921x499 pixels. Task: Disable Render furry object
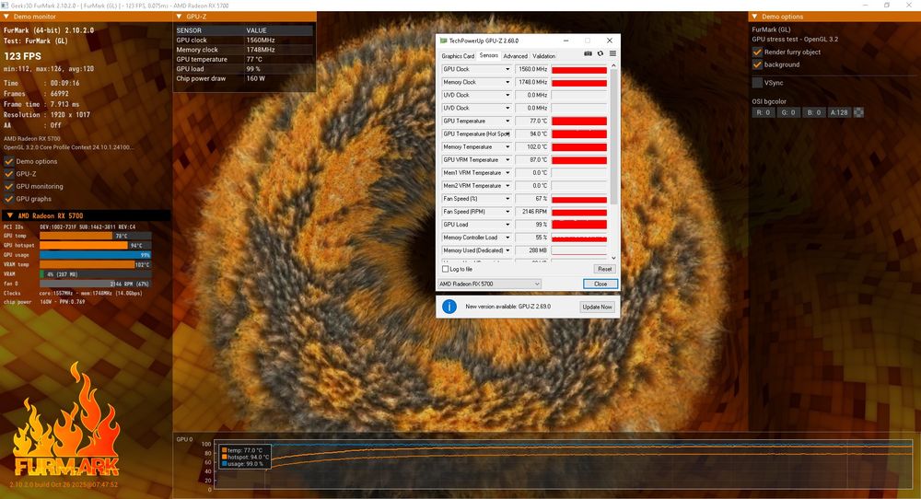click(x=757, y=52)
